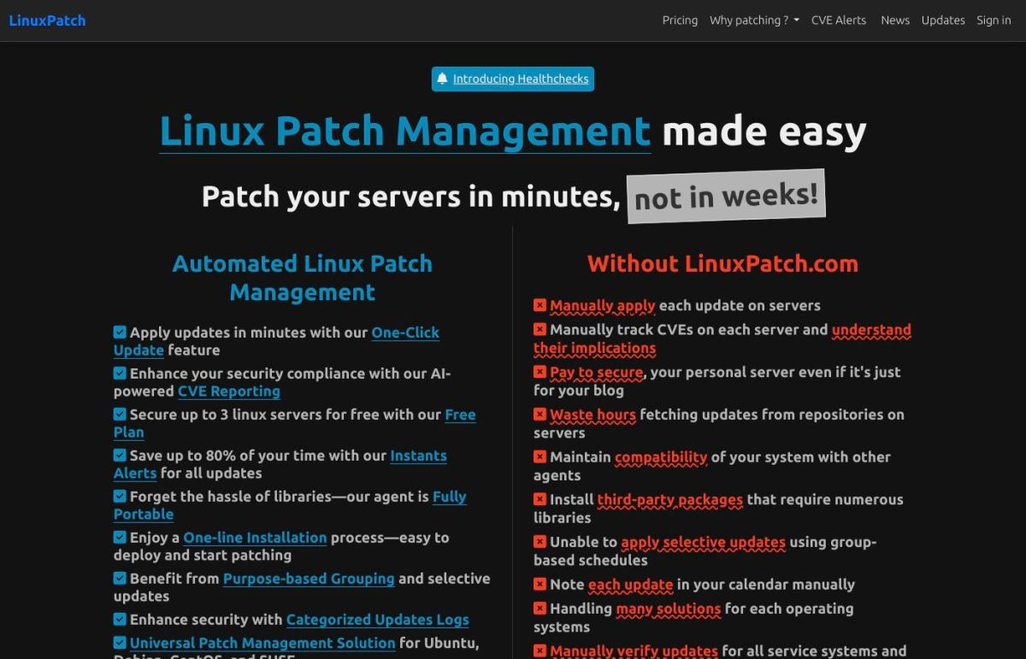Click X icon beside Note each update
Image resolution: width=1026 pixels, height=659 pixels.
pos(540,584)
